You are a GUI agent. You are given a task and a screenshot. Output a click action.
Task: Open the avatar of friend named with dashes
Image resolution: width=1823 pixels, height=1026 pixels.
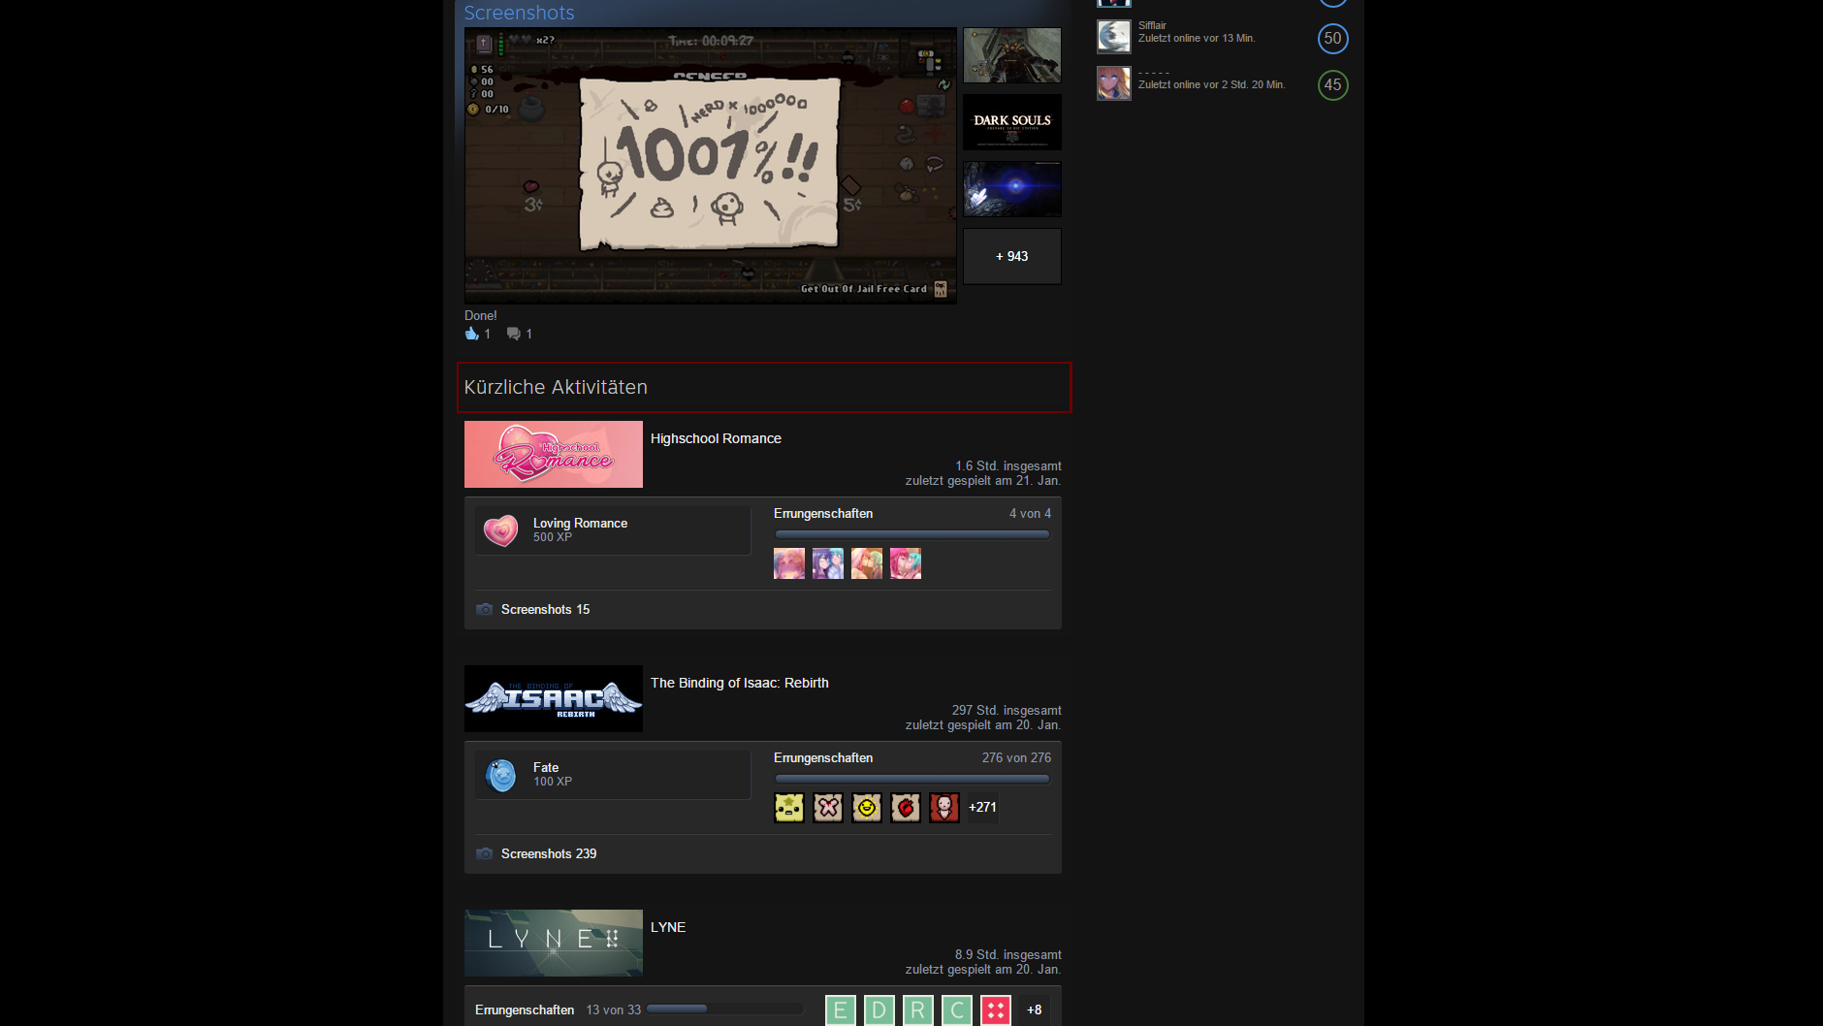pyautogui.click(x=1114, y=83)
